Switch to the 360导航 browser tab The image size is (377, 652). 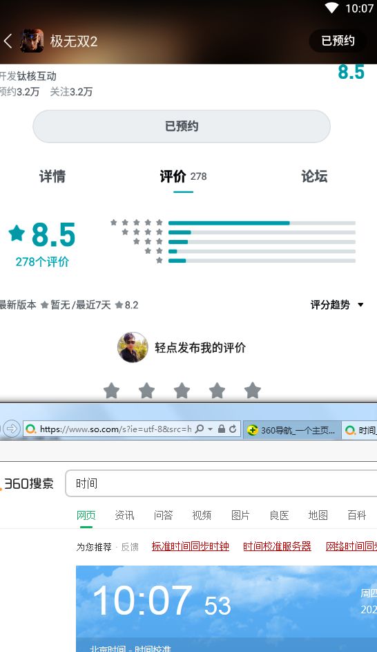[292, 430]
